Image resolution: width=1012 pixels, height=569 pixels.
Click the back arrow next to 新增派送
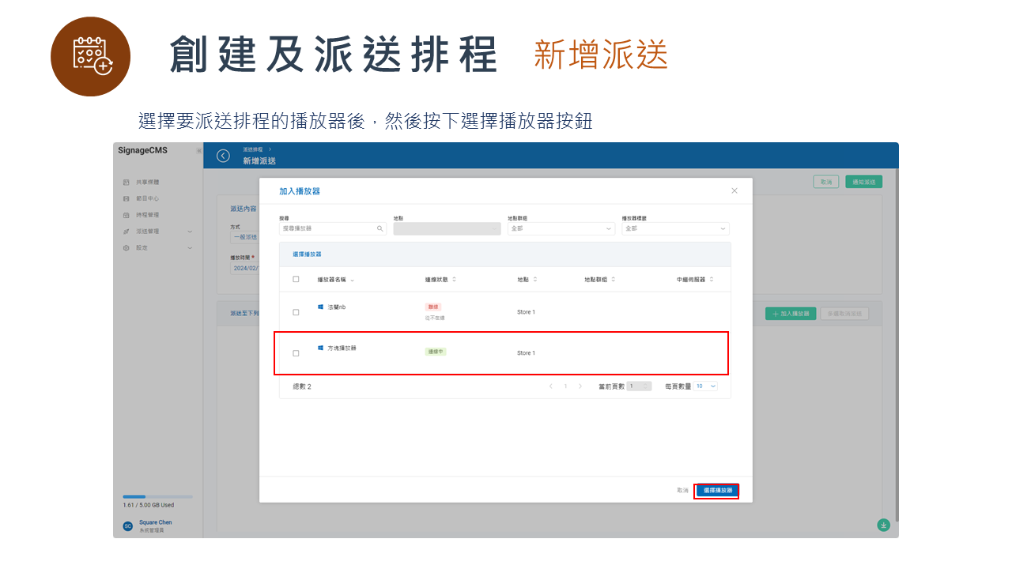coord(222,156)
